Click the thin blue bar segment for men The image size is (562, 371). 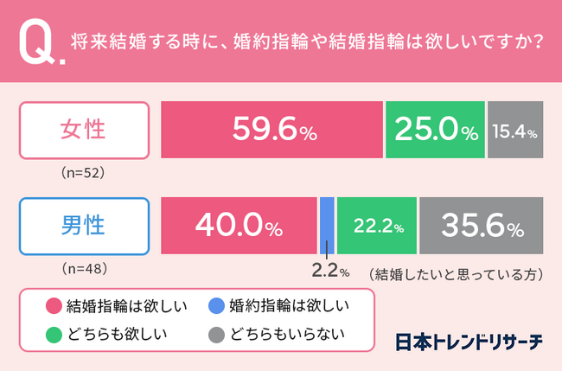coord(327,227)
